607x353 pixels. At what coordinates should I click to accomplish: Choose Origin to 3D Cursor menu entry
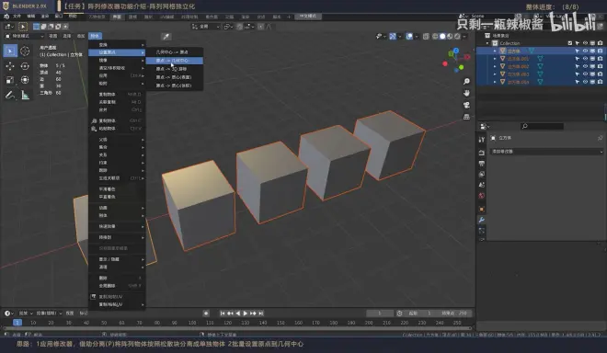point(175,69)
